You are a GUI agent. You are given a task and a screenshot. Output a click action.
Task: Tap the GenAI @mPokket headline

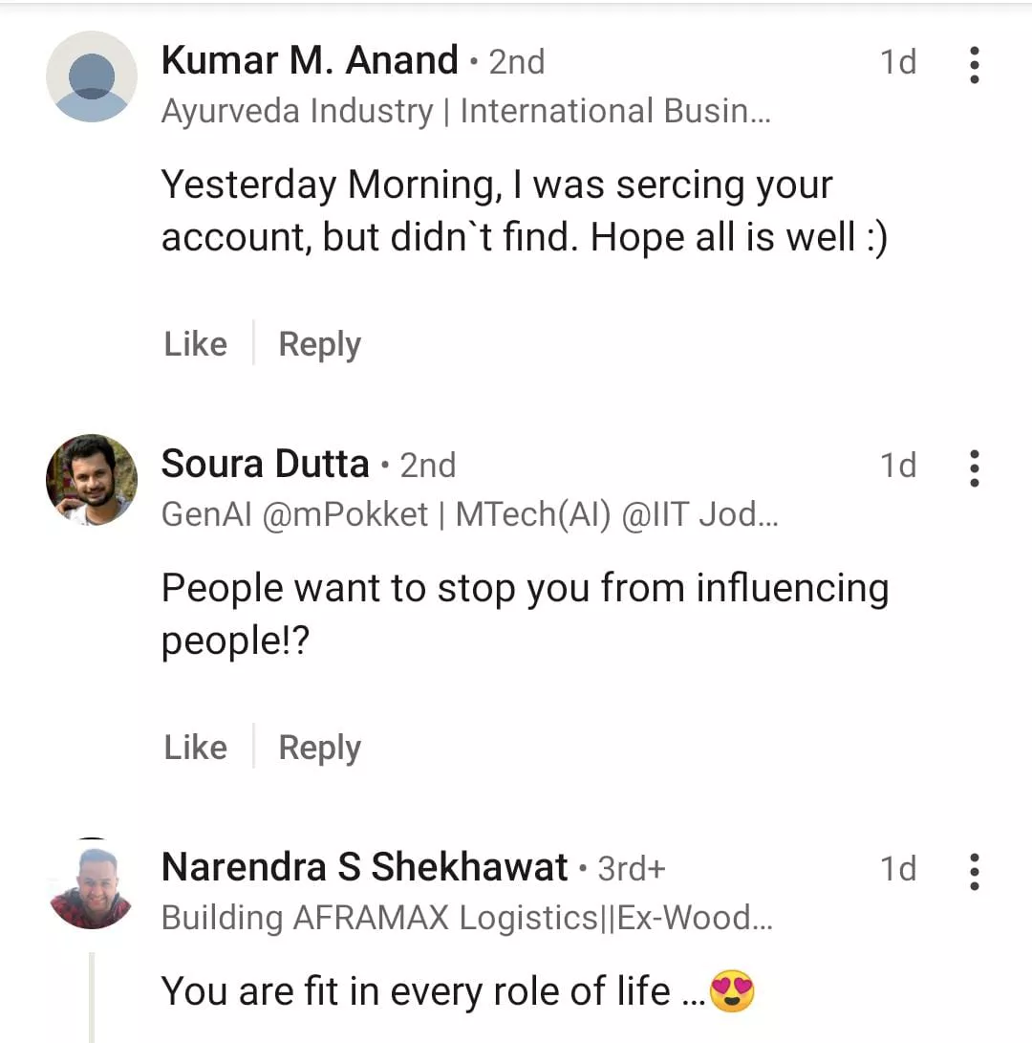tap(470, 515)
